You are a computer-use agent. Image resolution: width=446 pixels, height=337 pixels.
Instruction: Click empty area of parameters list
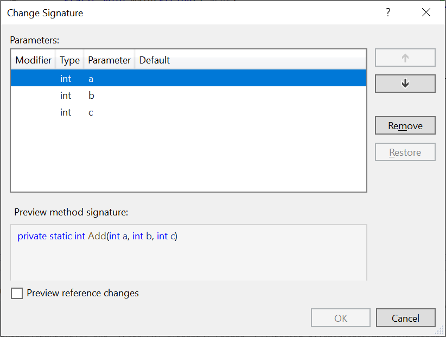point(188,156)
